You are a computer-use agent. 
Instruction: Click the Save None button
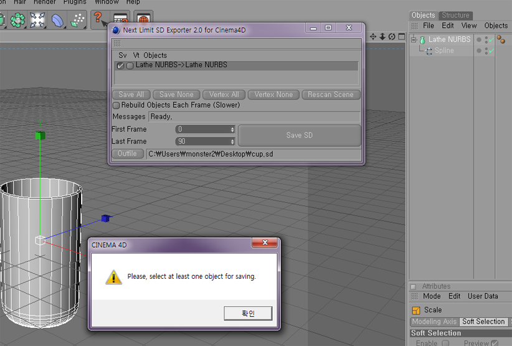[x=176, y=95]
